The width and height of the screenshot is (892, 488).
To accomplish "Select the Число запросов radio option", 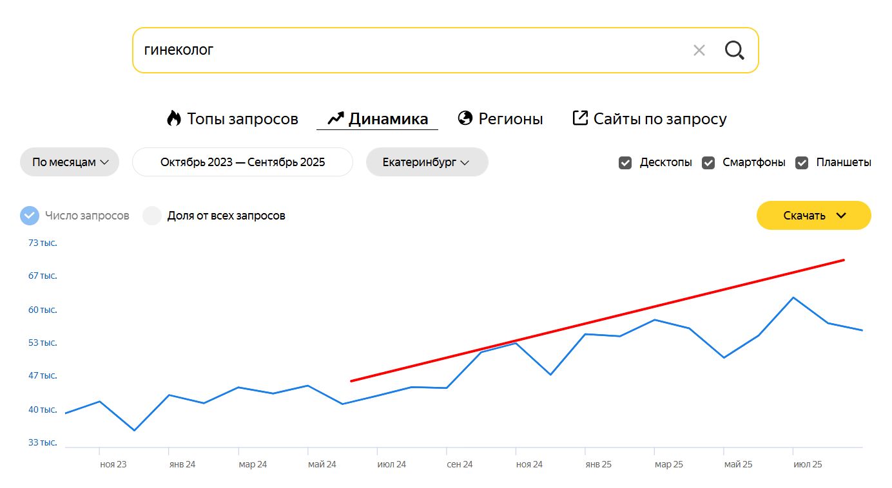I will [30, 216].
